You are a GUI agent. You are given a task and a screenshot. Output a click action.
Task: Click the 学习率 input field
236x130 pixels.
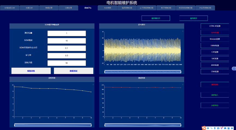click(67, 56)
